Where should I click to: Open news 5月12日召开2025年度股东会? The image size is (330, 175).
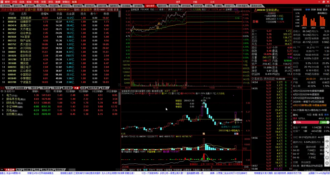pyautogui.click(x=309, y=98)
